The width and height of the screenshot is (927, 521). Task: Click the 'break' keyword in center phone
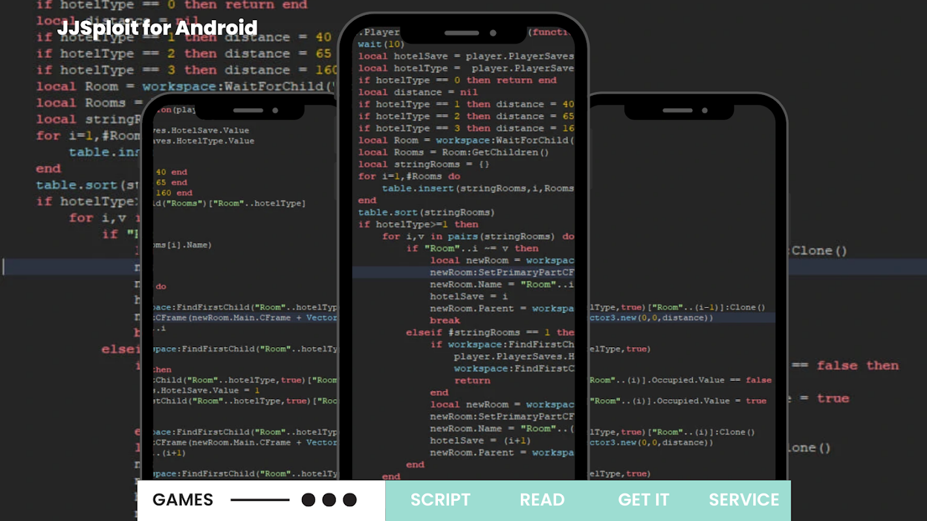[445, 320]
